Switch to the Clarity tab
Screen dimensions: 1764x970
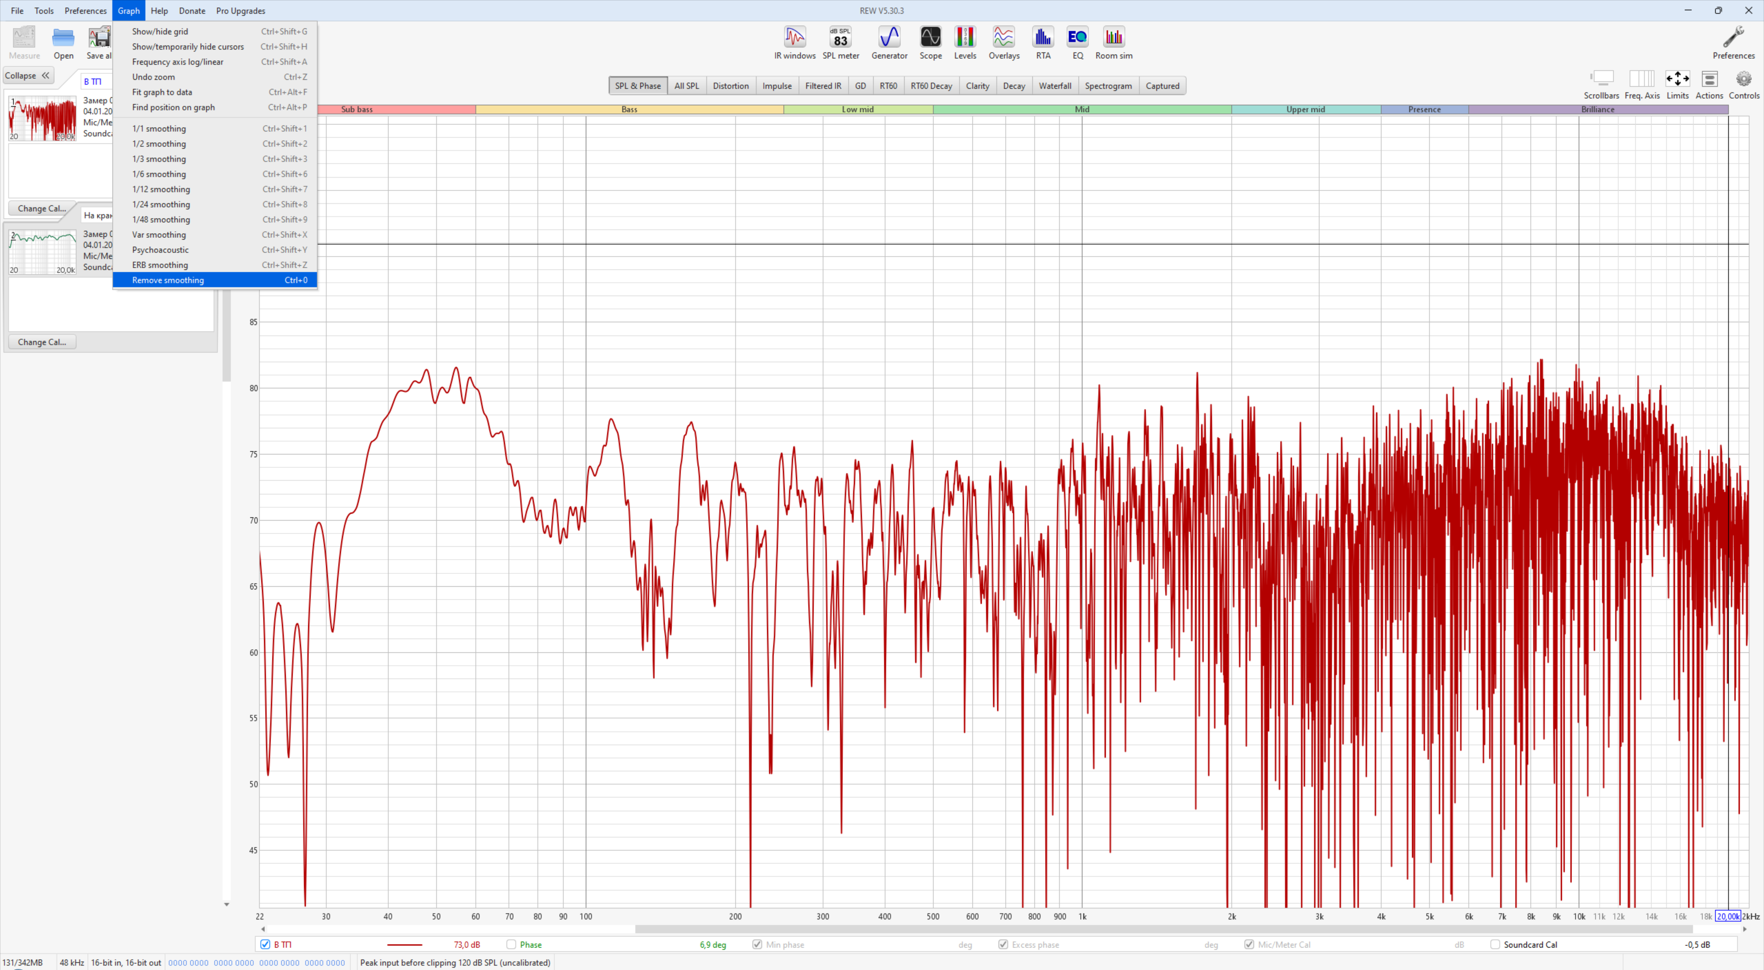977,85
